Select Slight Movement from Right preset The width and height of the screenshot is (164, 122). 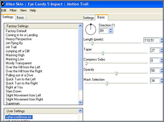pyautogui.click(x=24, y=99)
